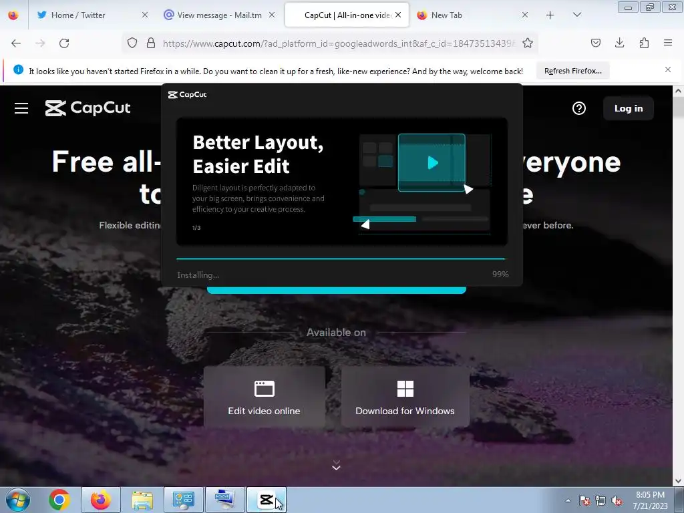
Task: Click the network tray icon
Action: (601, 500)
